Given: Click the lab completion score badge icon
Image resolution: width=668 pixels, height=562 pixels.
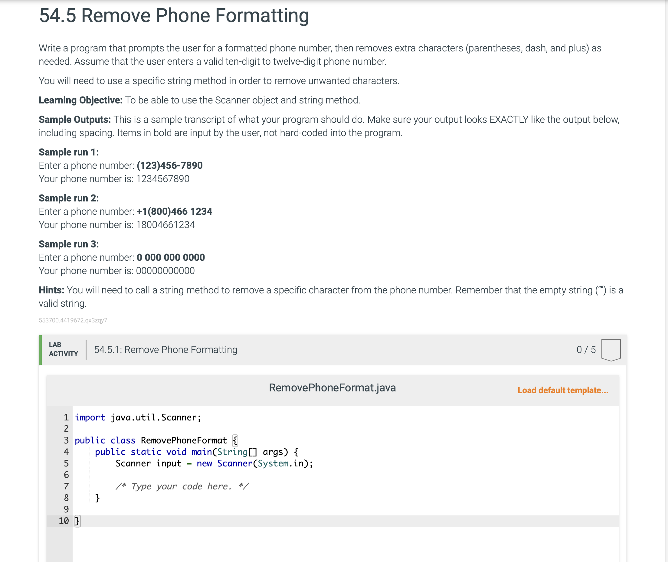Looking at the screenshot, I should click(x=611, y=350).
